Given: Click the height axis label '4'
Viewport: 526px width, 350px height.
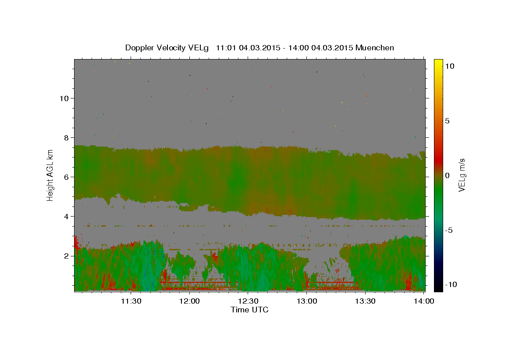Looking at the screenshot, I should [66, 216].
